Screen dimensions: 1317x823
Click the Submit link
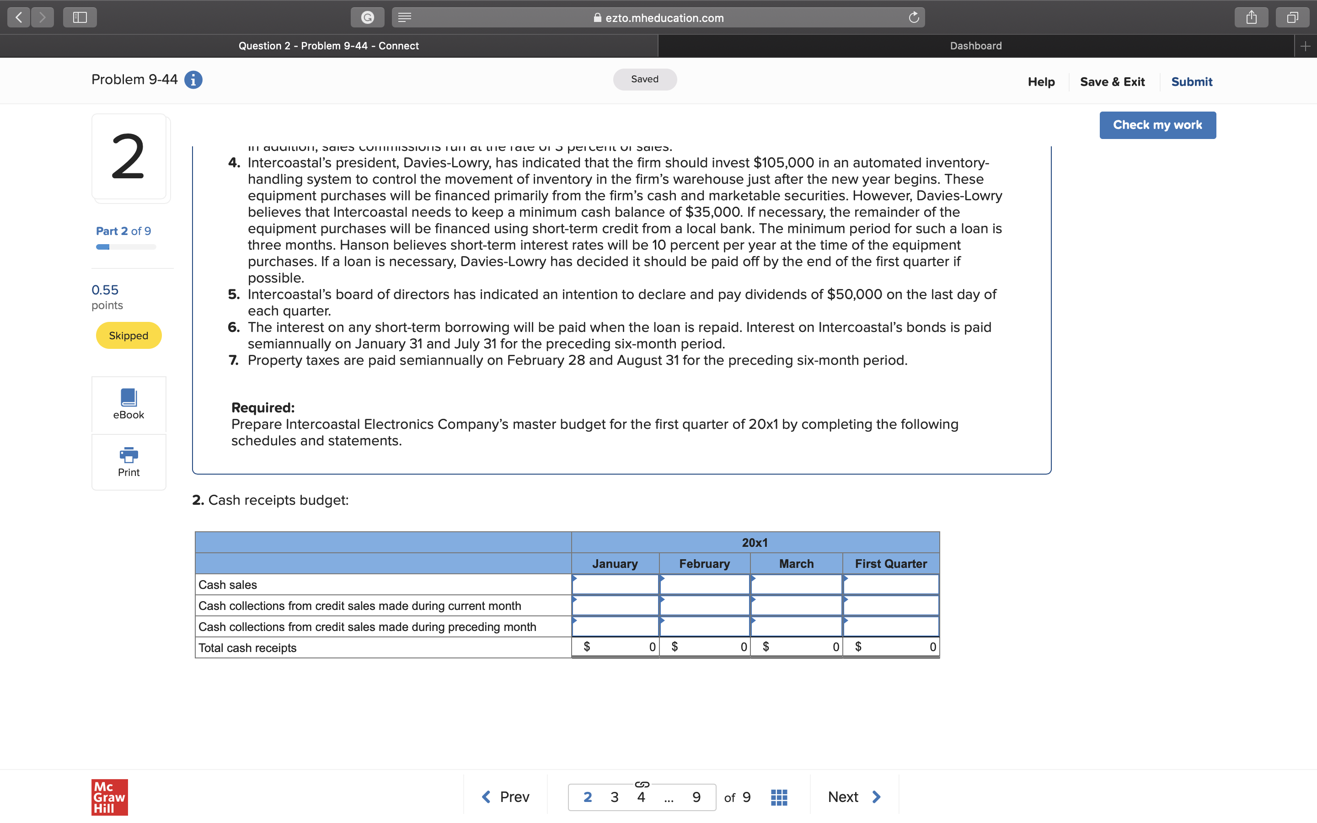[1191, 82]
